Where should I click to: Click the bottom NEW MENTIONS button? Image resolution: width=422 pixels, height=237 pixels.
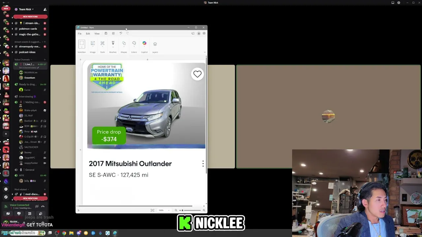tap(30, 198)
